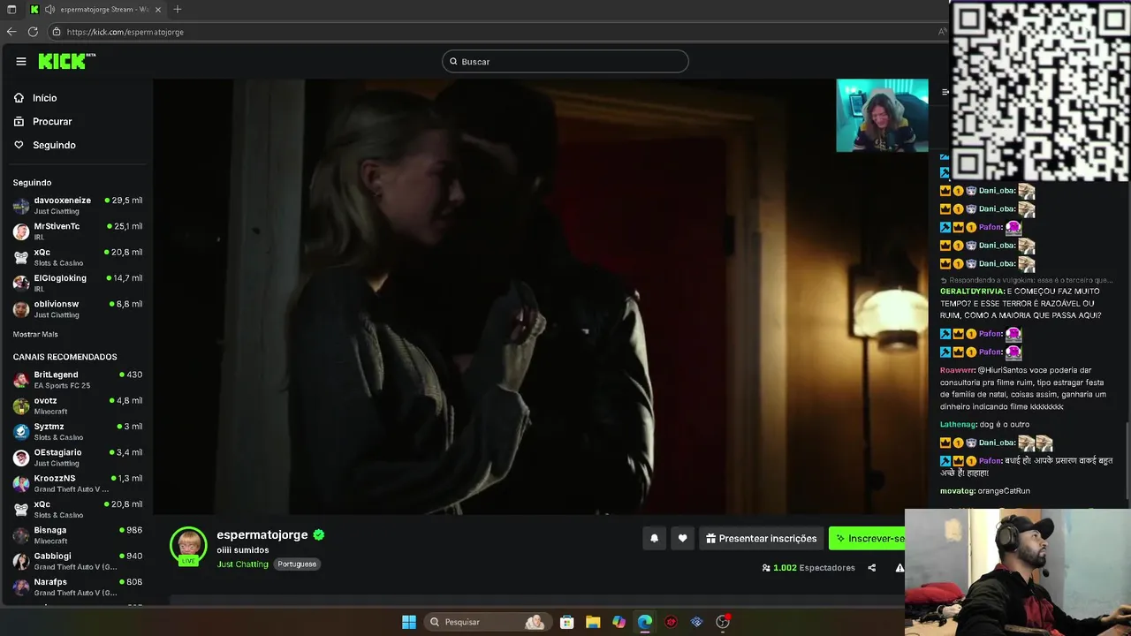Open the Windows Start menu
The image size is (1131, 636).
[x=409, y=622]
